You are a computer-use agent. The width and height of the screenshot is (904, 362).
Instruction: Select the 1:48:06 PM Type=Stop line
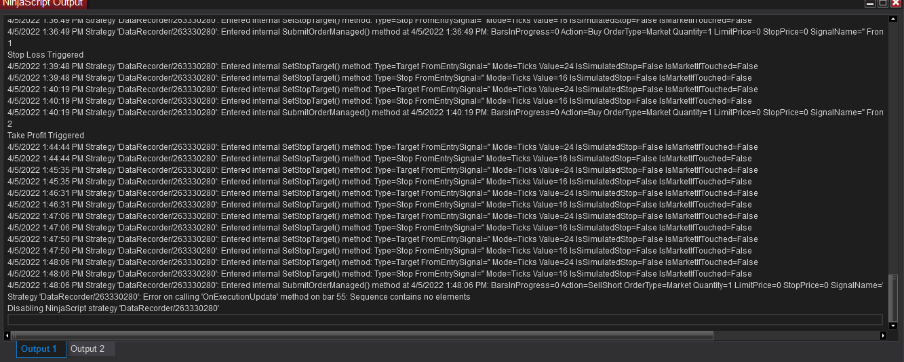tap(380, 274)
